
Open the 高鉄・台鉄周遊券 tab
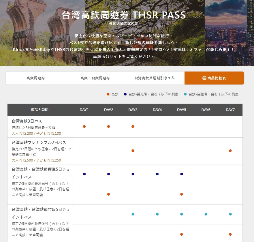coord(95,78)
